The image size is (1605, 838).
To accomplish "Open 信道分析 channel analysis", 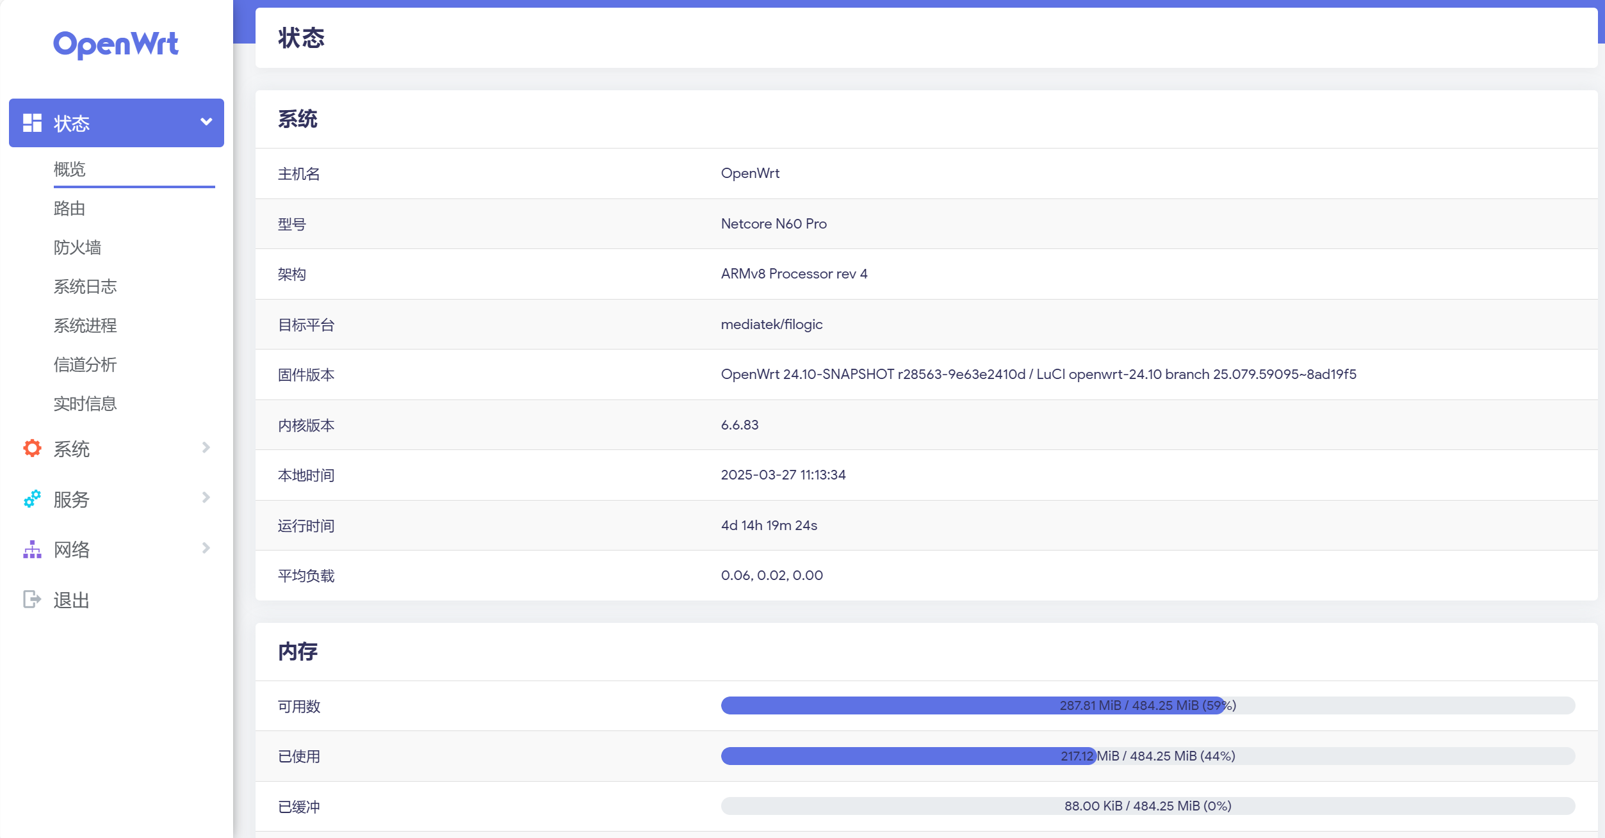I will pos(85,364).
